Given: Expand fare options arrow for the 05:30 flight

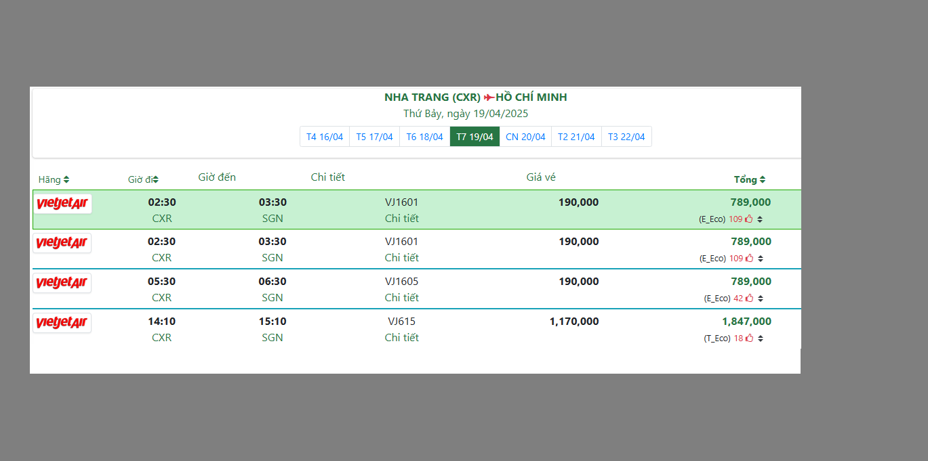Looking at the screenshot, I should coord(761,299).
